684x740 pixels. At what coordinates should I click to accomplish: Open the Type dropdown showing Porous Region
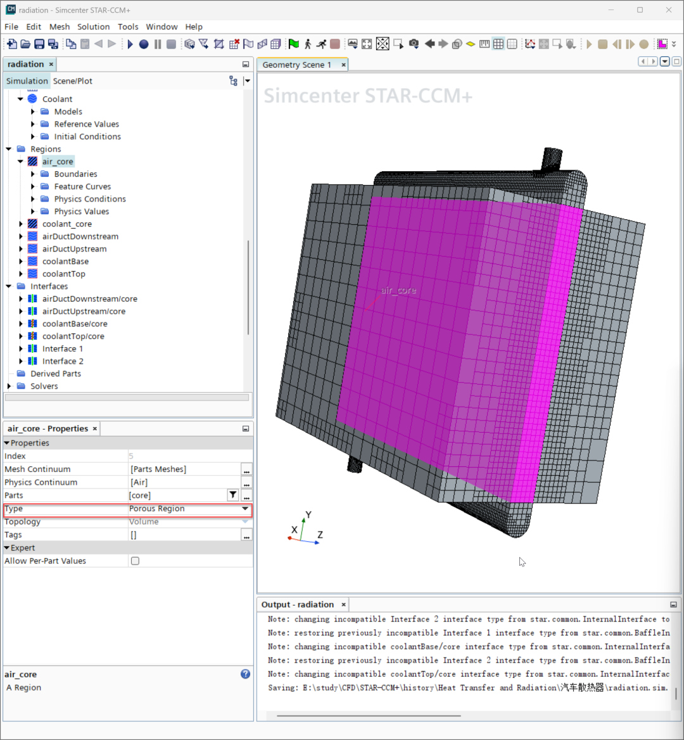pyautogui.click(x=245, y=508)
